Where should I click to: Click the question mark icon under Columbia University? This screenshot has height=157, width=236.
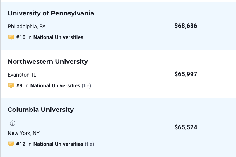[12, 123]
